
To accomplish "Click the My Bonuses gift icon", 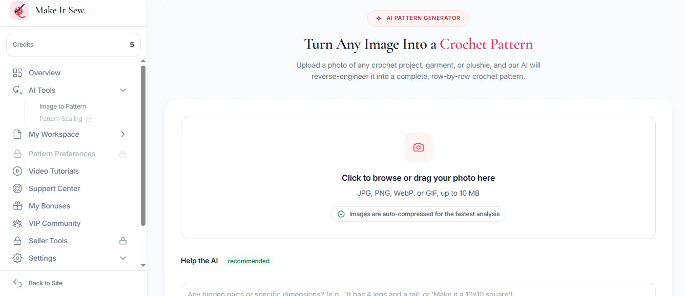I will (x=17, y=206).
